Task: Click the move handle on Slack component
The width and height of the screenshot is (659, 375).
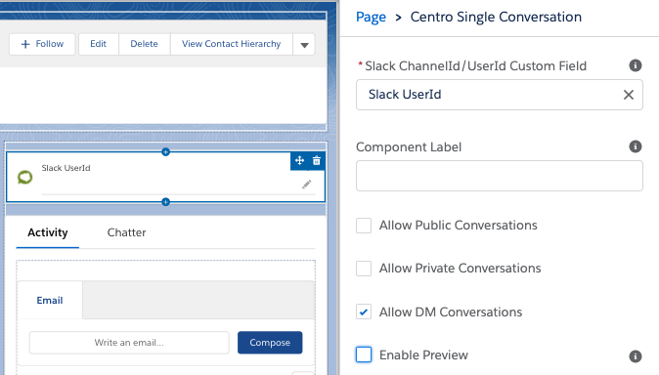Action: pyautogui.click(x=299, y=160)
